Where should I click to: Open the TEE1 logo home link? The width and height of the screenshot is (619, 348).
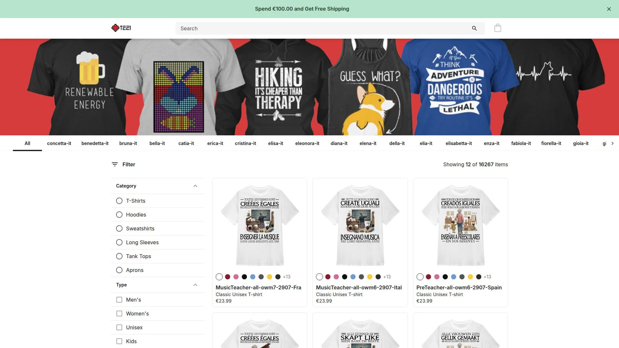tap(121, 28)
